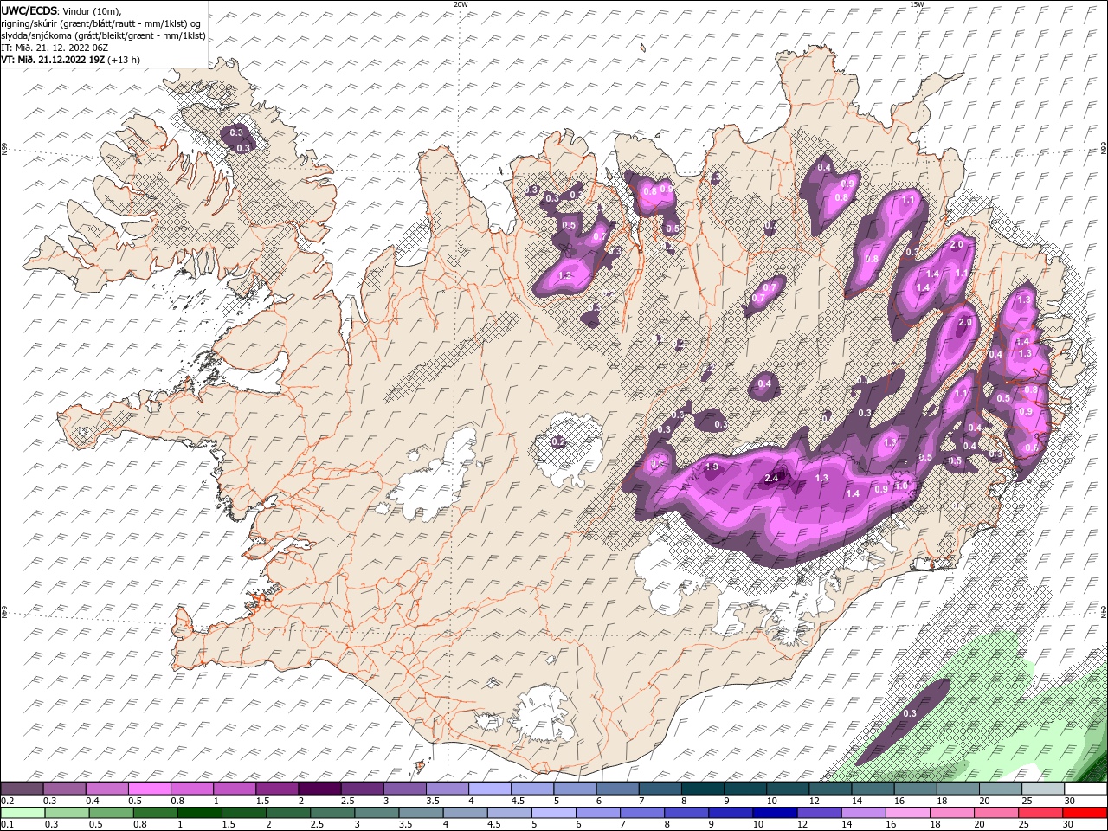Select the 0.2 label near the central glacier
Screen dimensions: 1108x831
coord(558,442)
